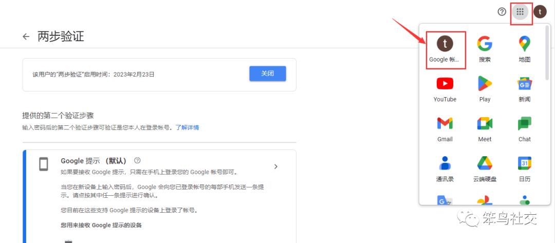This screenshot has height=243, width=555.
Task: Open the help question mark icon
Action: click(x=502, y=12)
